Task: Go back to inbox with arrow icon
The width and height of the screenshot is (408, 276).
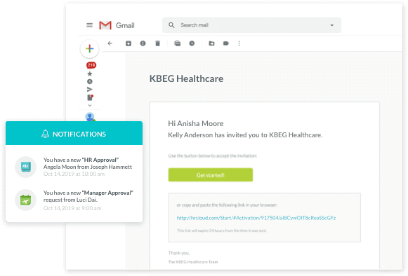Action: click(x=110, y=43)
